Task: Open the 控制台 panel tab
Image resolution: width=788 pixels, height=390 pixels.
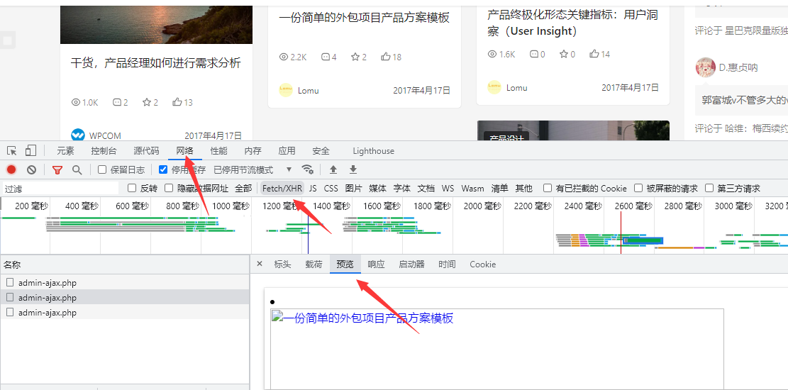Action: coord(104,151)
